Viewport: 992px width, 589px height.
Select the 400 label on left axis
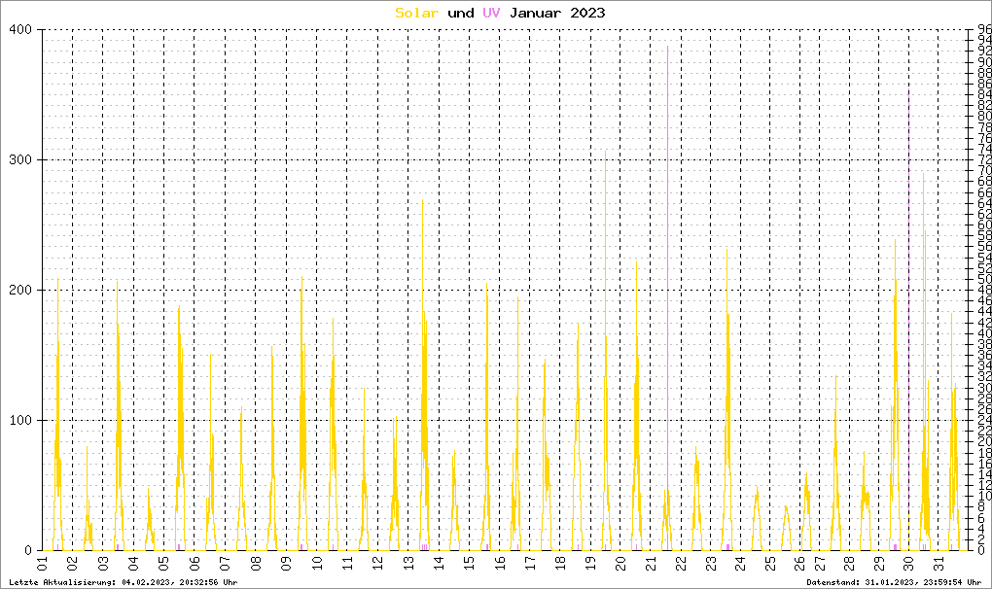(21, 30)
